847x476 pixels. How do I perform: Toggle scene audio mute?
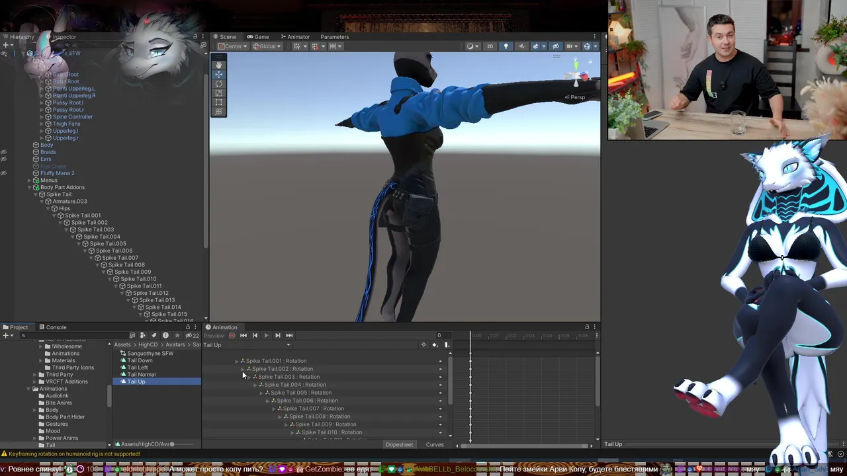click(521, 46)
